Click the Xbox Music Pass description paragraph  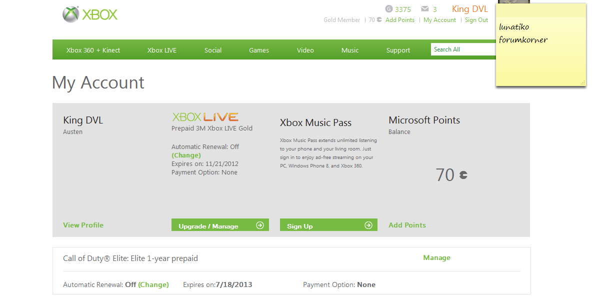click(328, 153)
